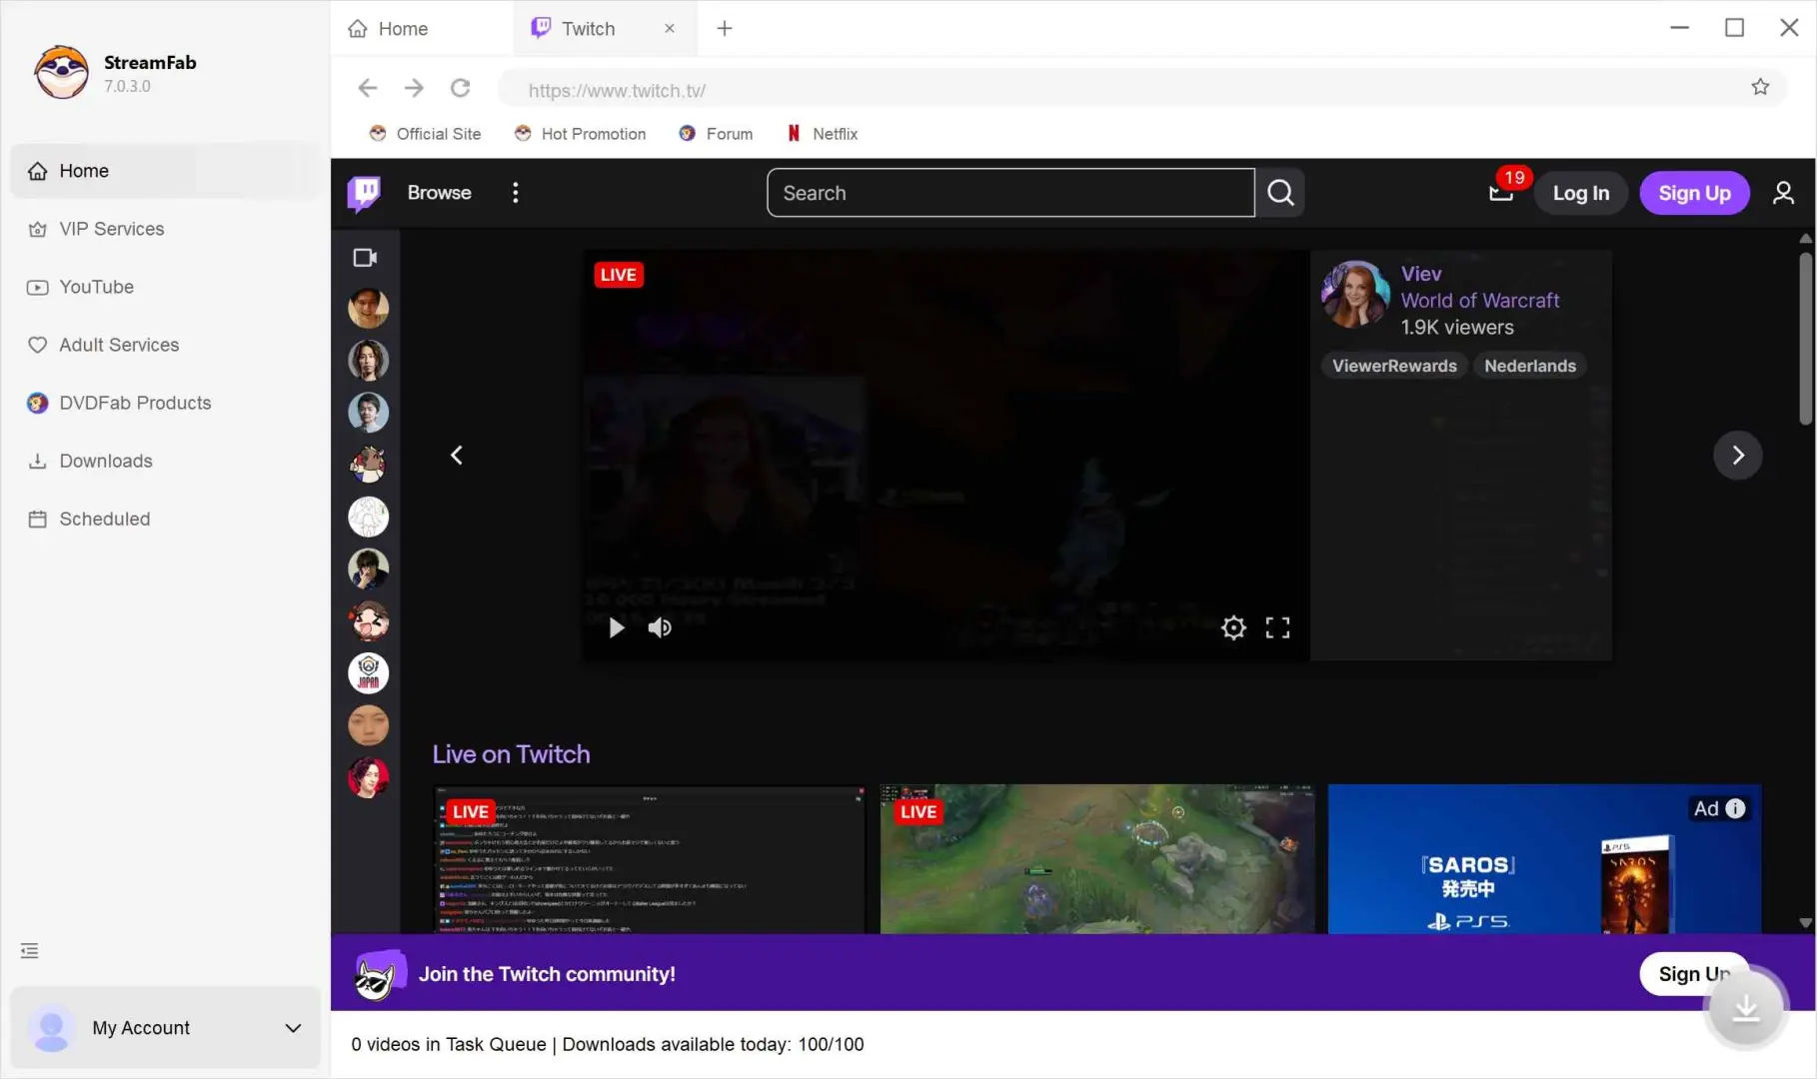Image resolution: width=1817 pixels, height=1079 pixels.
Task: Mute the featured stream volume
Action: (x=660, y=627)
